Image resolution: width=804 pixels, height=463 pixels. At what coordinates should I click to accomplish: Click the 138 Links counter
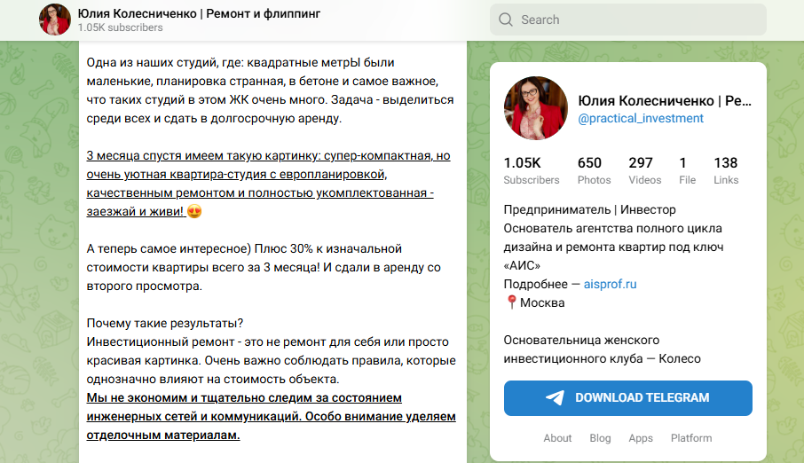[726, 170]
